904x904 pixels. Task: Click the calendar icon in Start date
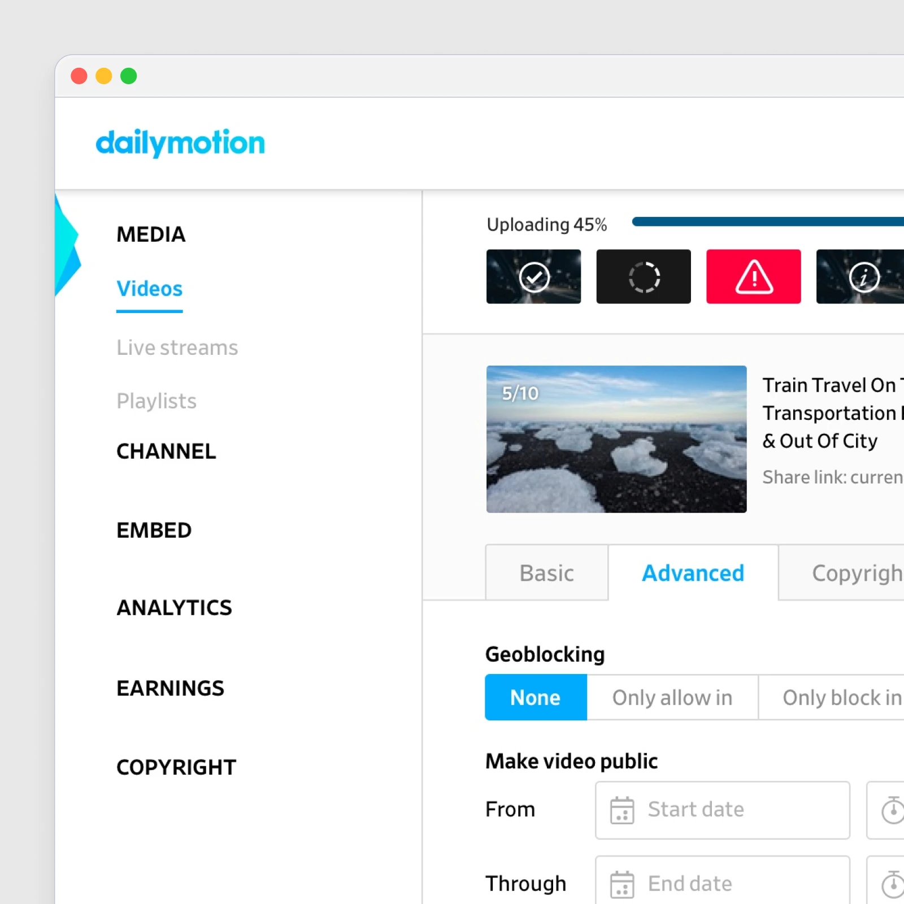pyautogui.click(x=622, y=810)
